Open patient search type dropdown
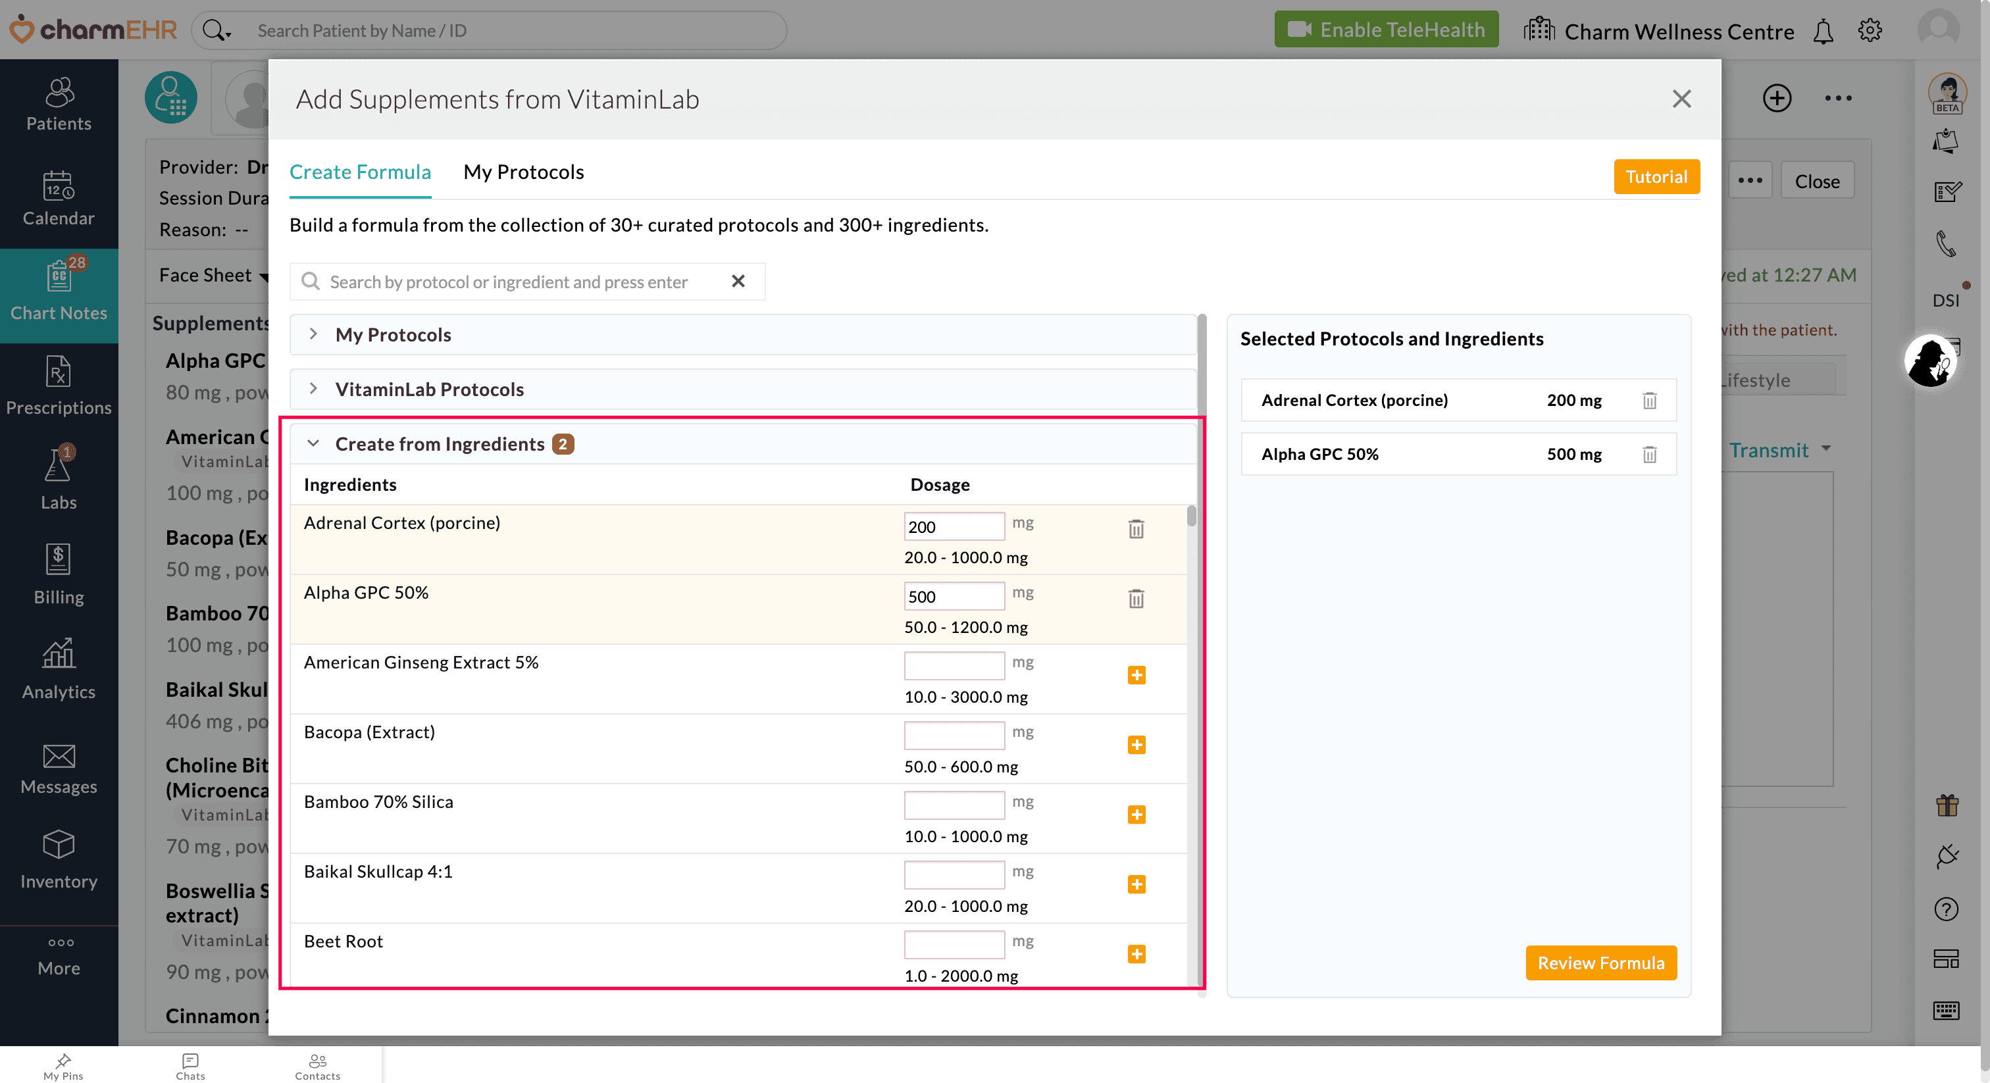This screenshot has width=1990, height=1083. (x=217, y=31)
